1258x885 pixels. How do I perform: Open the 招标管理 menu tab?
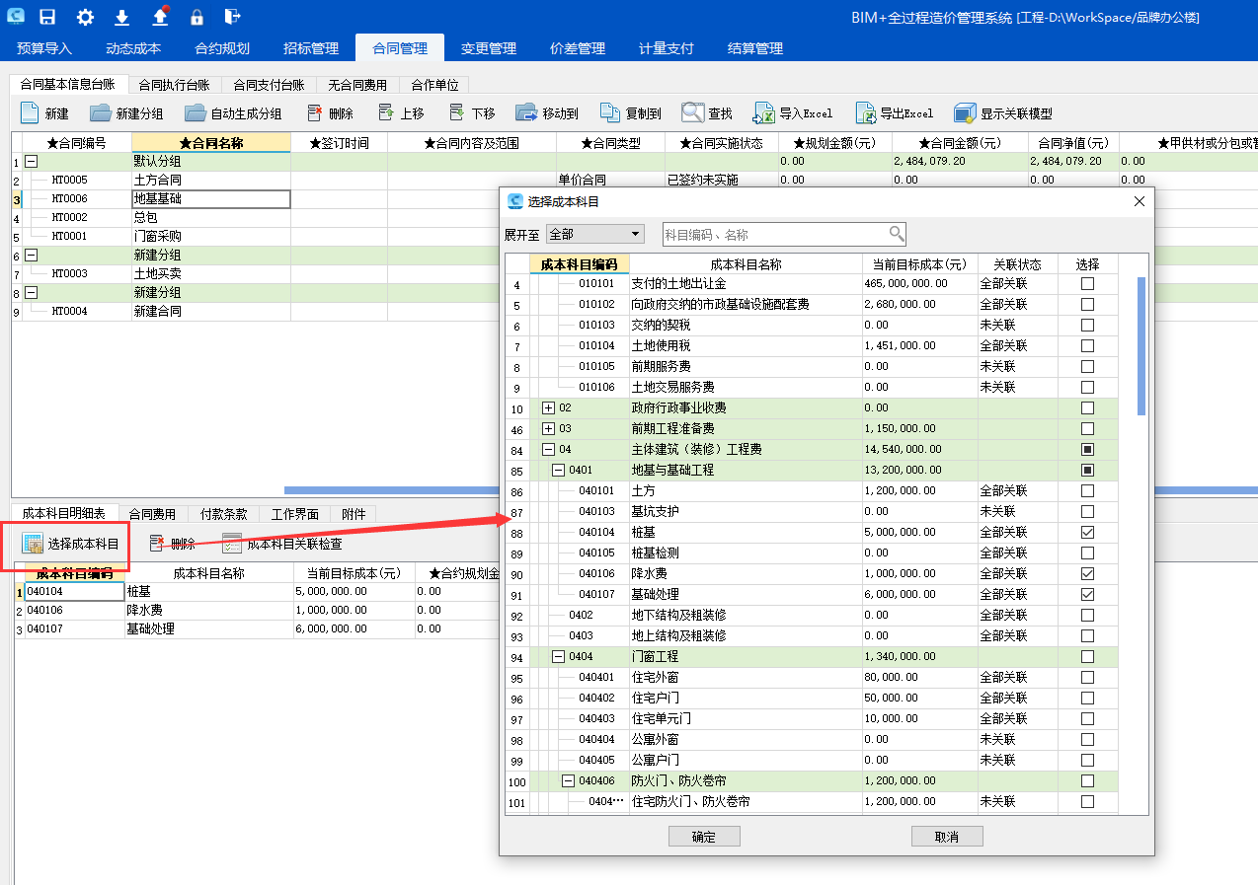point(311,48)
